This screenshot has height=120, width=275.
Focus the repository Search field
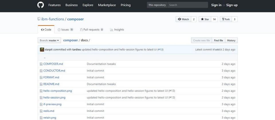[188, 5]
